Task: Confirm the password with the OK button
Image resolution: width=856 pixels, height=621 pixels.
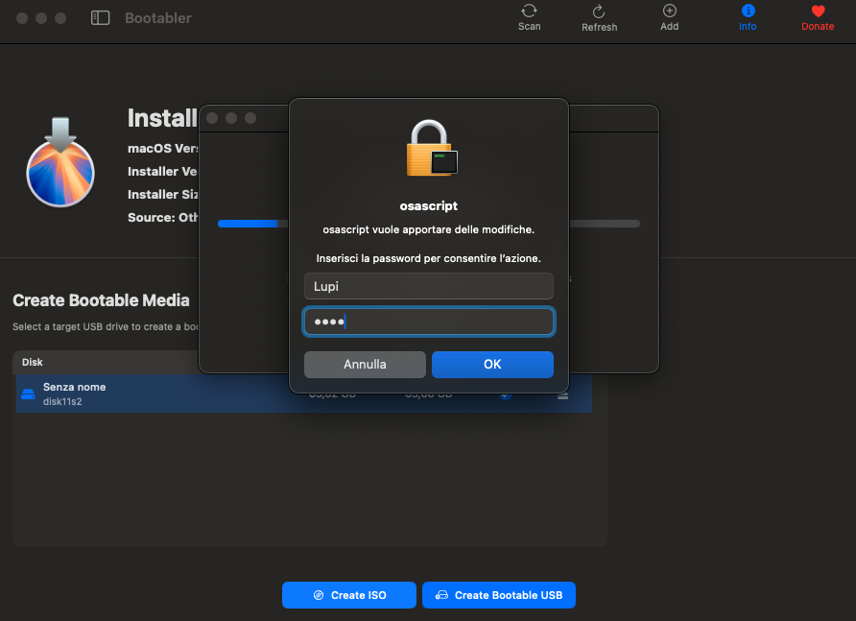Action: pos(492,365)
